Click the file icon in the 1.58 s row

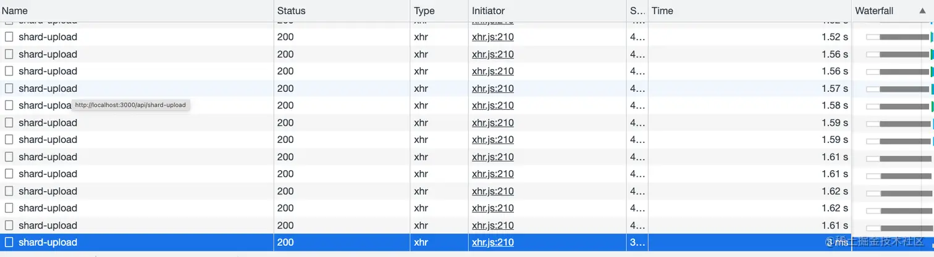[x=9, y=105]
